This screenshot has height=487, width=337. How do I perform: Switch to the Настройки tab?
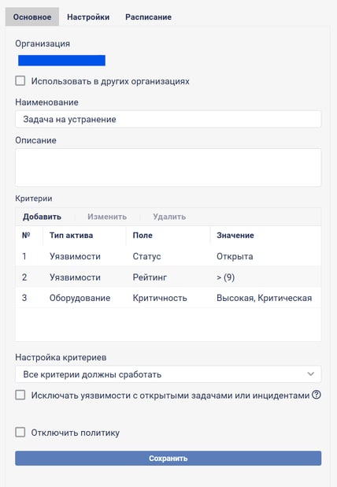pos(88,17)
